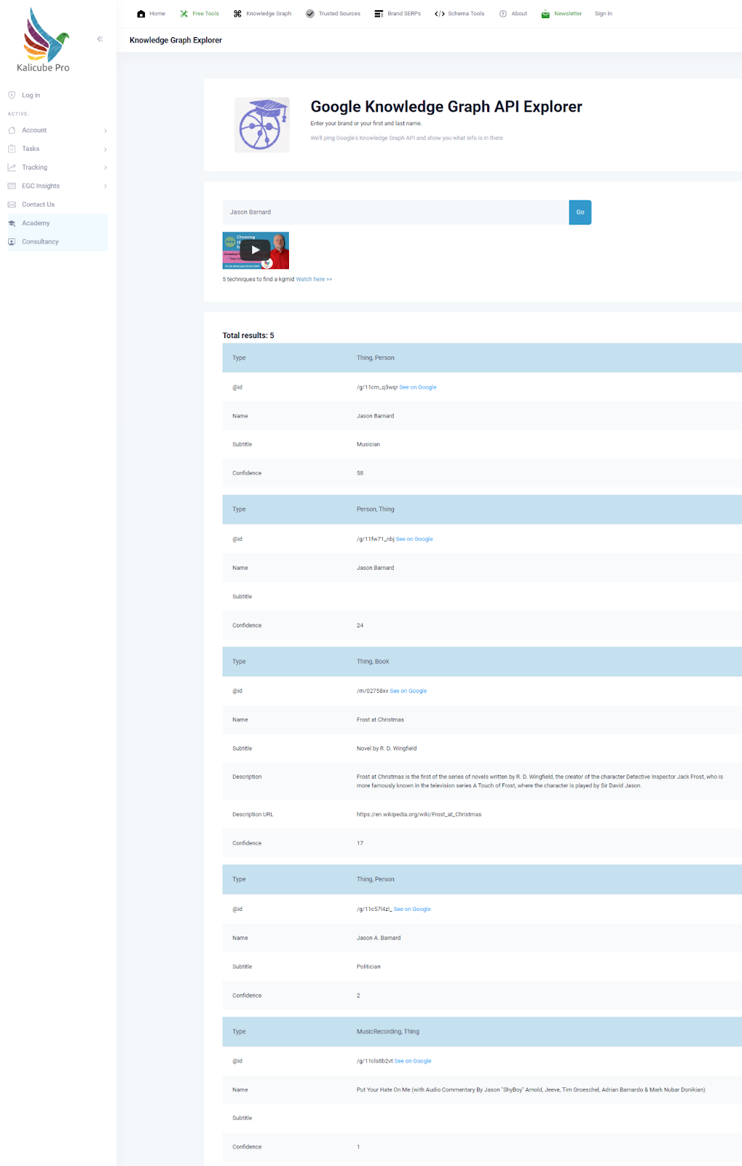Focus the Jason Barnard search field
742x1166 pixels.
(395, 212)
